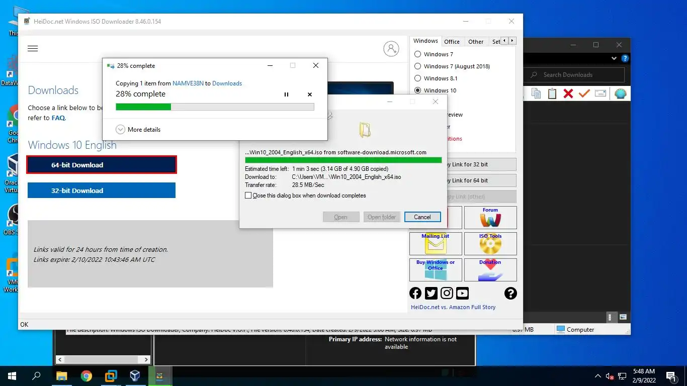687x386 pixels.
Task: Open the notification center
Action: [671, 375]
